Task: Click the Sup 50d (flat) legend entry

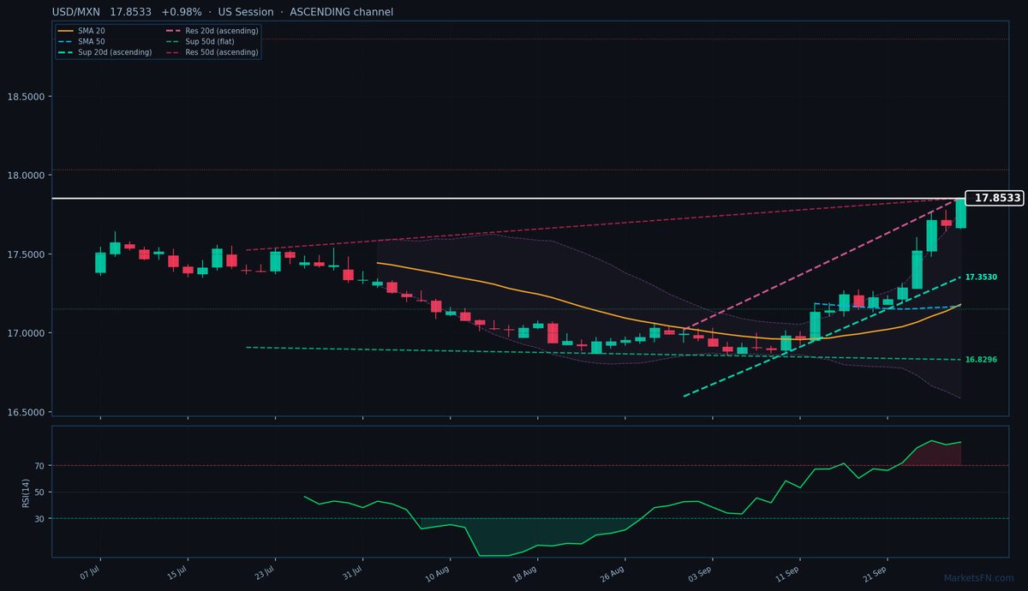Action: pyautogui.click(x=199, y=41)
